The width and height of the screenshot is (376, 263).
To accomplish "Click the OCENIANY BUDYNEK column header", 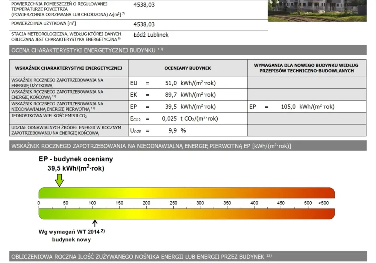I will 188,68.
